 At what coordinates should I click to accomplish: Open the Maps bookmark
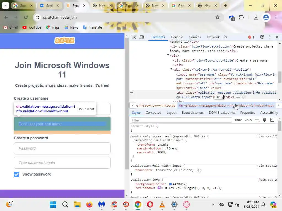53,27
